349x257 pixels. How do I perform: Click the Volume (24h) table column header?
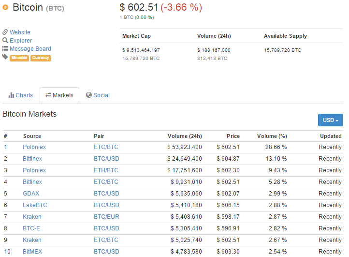(x=185, y=136)
